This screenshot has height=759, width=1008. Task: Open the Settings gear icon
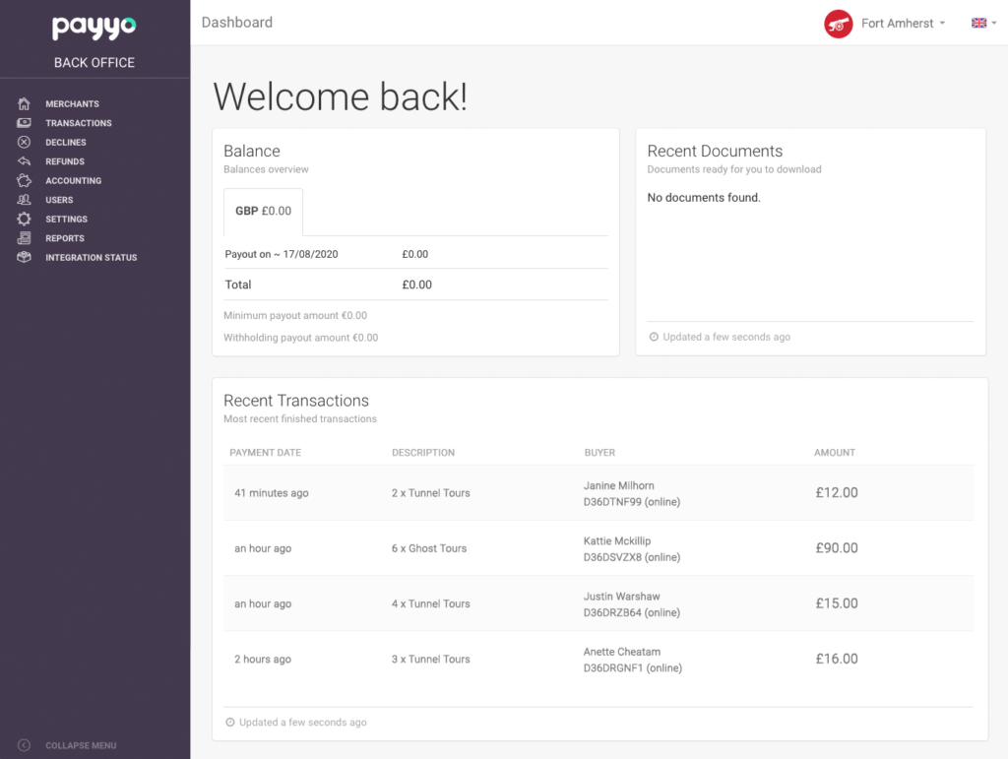(x=24, y=219)
